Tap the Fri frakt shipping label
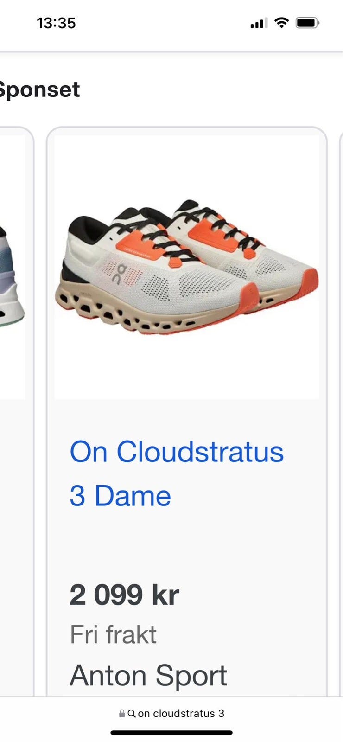The image size is (343, 742). [x=113, y=634]
